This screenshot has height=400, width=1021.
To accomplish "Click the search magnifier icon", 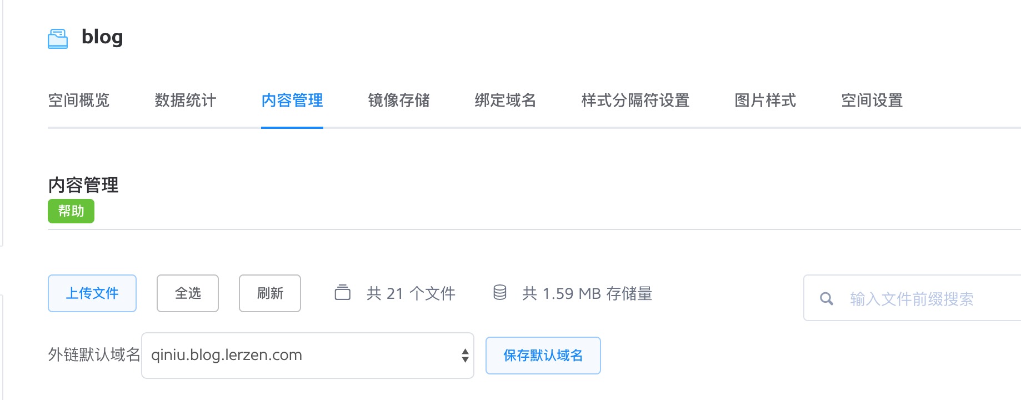I will (827, 299).
